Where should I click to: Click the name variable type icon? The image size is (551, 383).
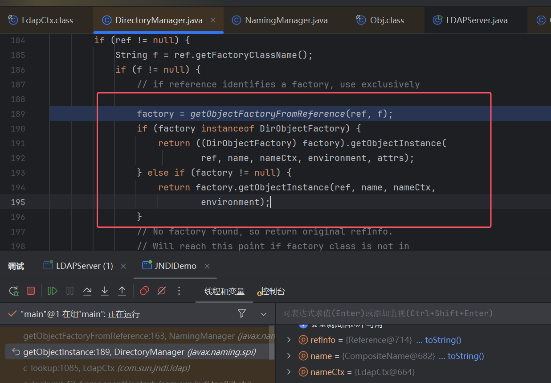point(303,356)
